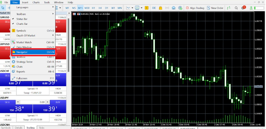This screenshot has height=129, width=266.
Task: Switch timeframe to M5
Action: 74,8
